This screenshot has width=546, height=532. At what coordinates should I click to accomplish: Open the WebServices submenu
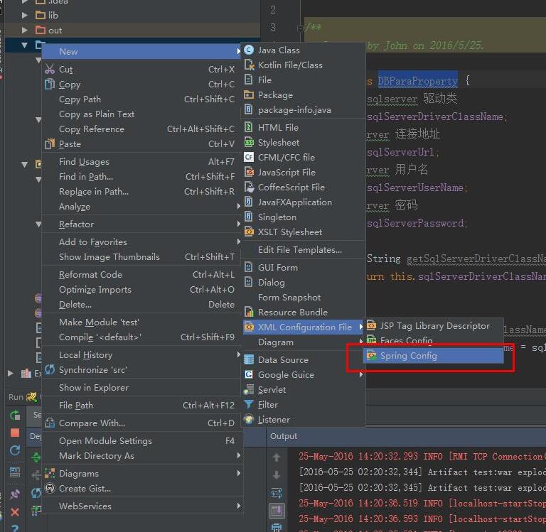(142, 506)
